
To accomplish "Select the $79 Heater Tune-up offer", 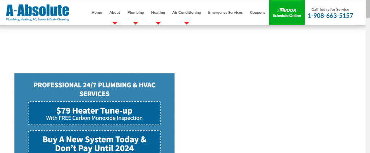I will 94,113.
